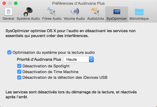Open the Filtres Audio funnel icon

(51, 12)
